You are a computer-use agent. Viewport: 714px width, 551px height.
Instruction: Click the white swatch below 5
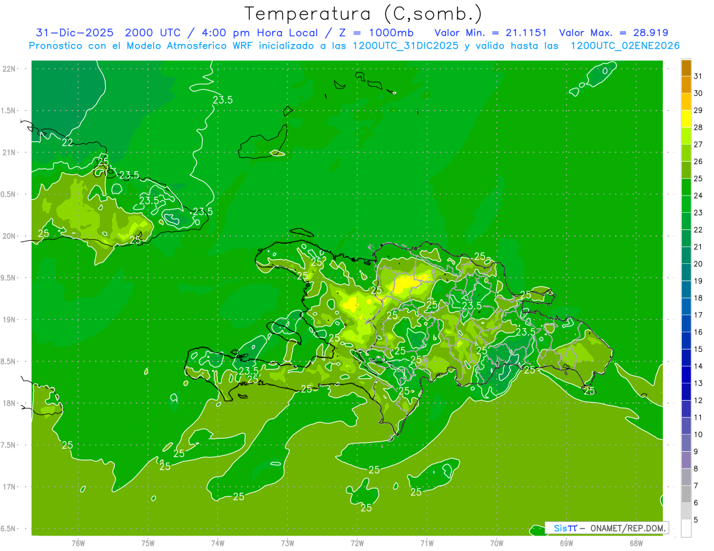[686, 528]
